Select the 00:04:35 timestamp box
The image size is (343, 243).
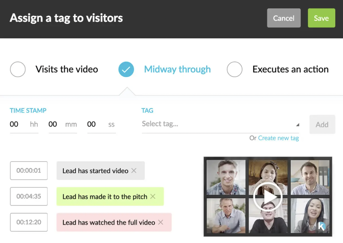(x=29, y=196)
